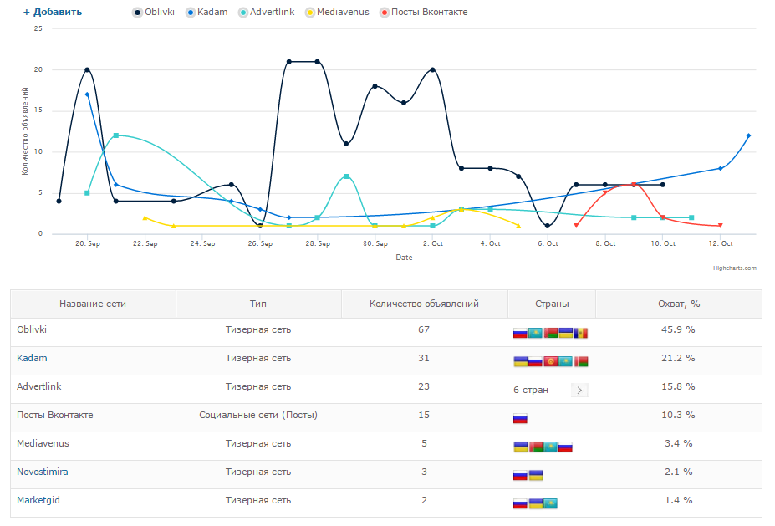Select the Advertlink point at 29 Sep
Screen dimensions: 775x526
coord(346,176)
